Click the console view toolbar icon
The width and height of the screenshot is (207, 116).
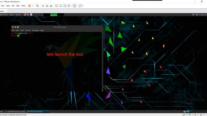tap(75, 6)
